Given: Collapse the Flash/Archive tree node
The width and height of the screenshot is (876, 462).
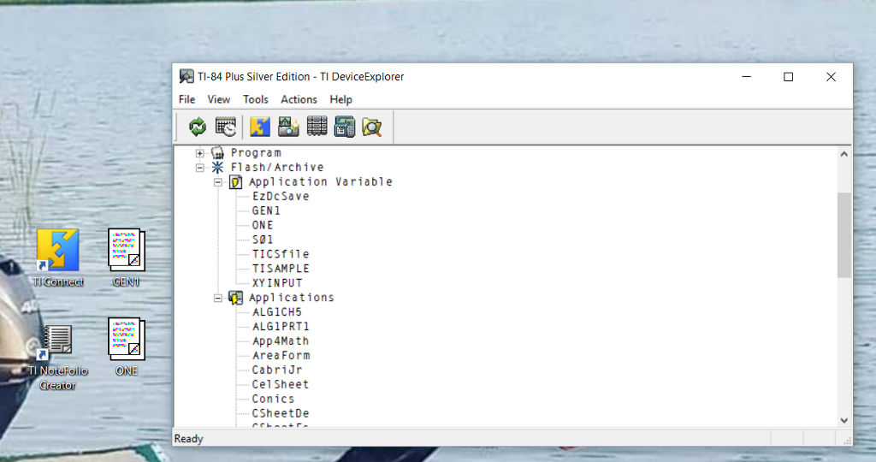Looking at the screenshot, I should pyautogui.click(x=199, y=167).
